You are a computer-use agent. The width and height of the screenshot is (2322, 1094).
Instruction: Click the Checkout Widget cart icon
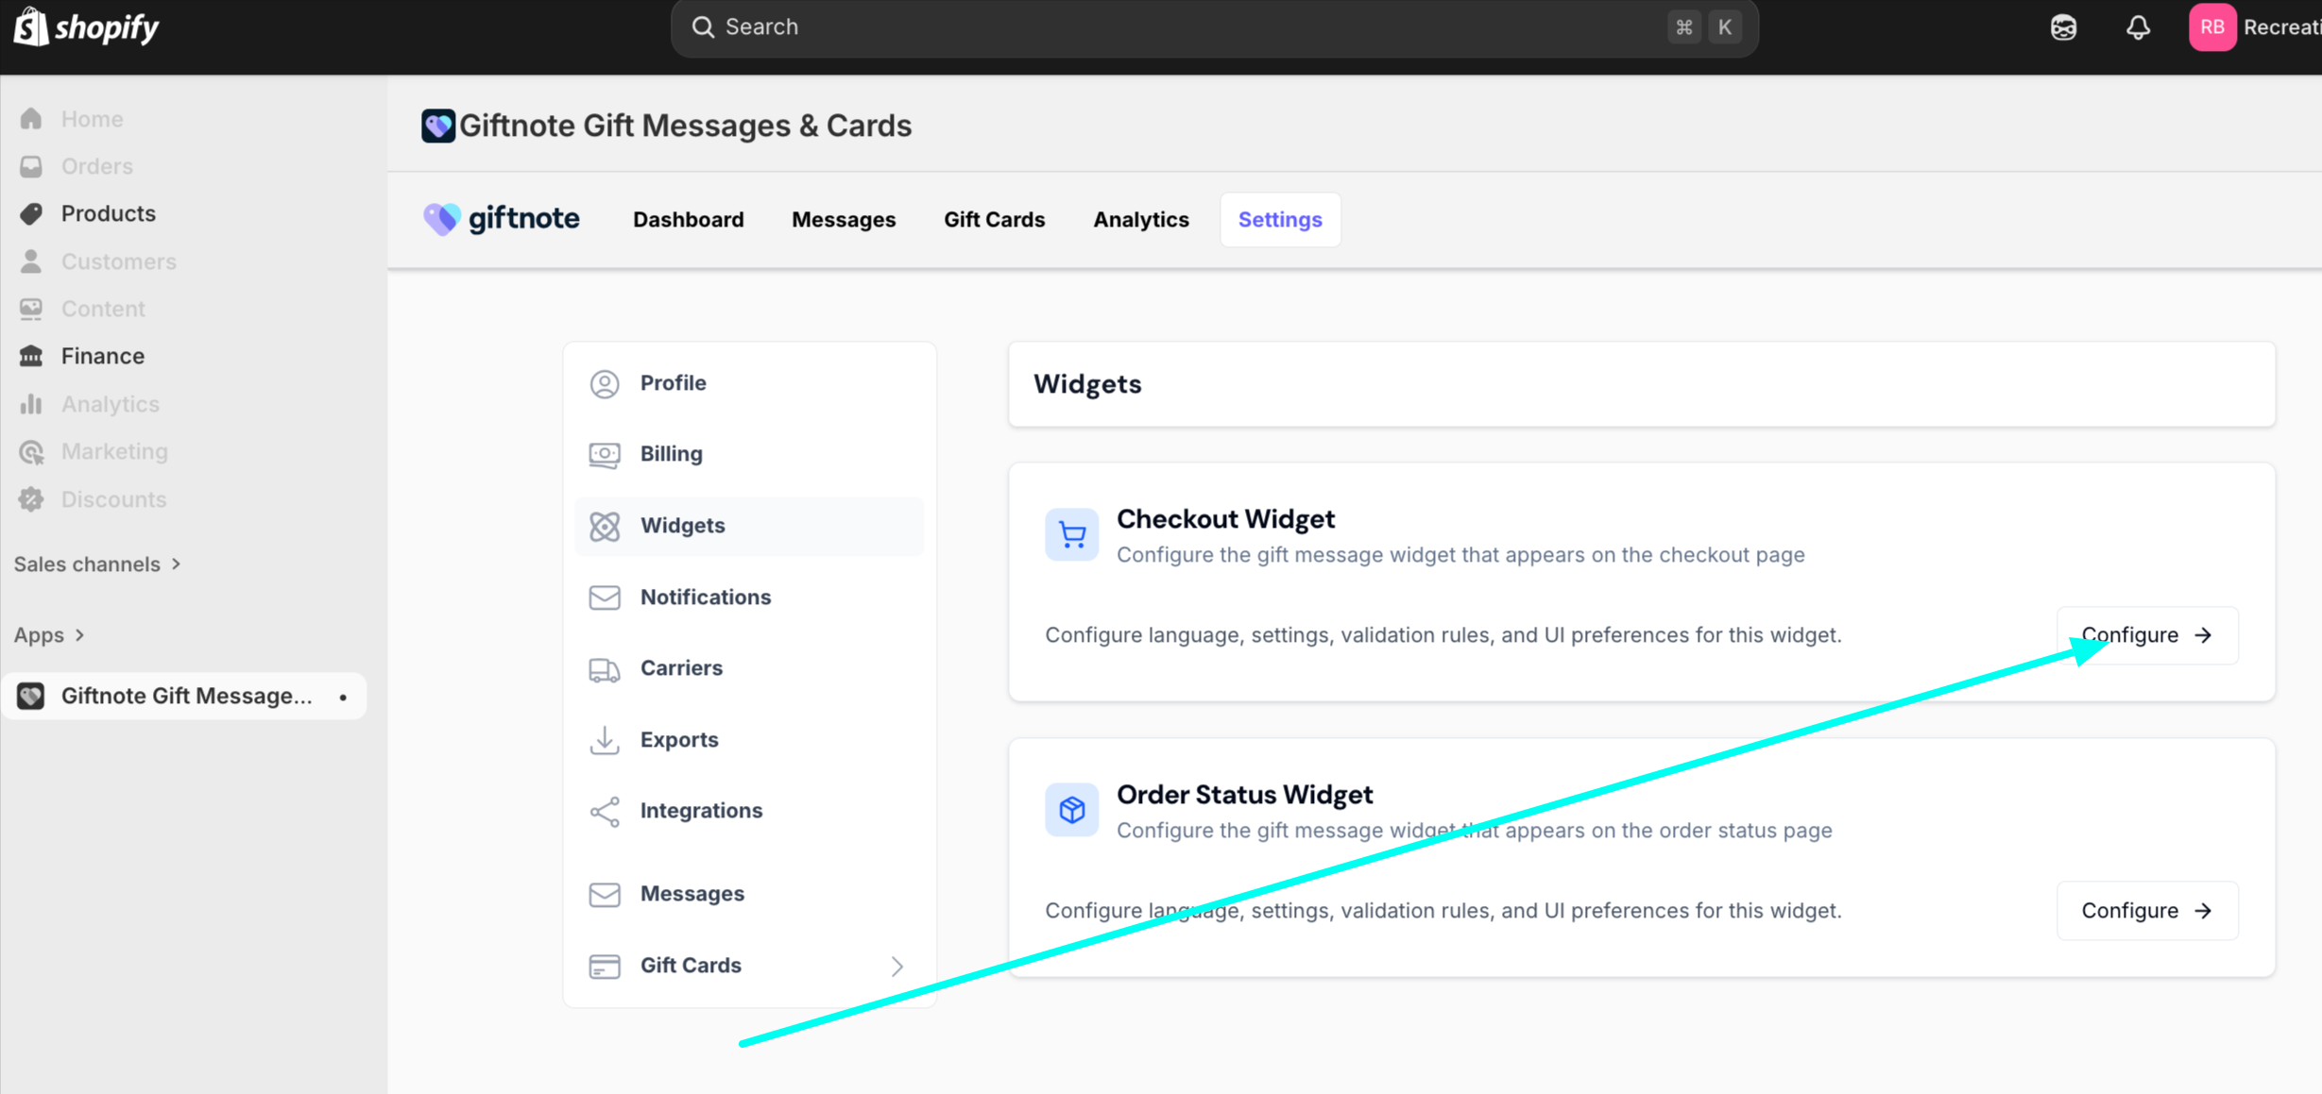coord(1071,535)
